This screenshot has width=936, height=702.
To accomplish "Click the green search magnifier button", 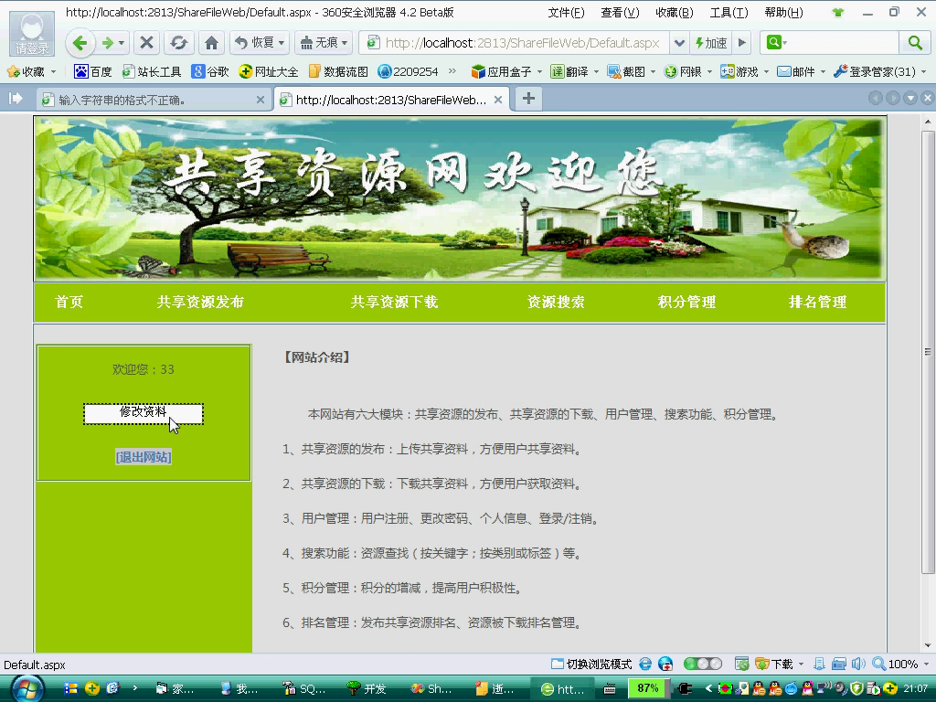I will pos(914,43).
